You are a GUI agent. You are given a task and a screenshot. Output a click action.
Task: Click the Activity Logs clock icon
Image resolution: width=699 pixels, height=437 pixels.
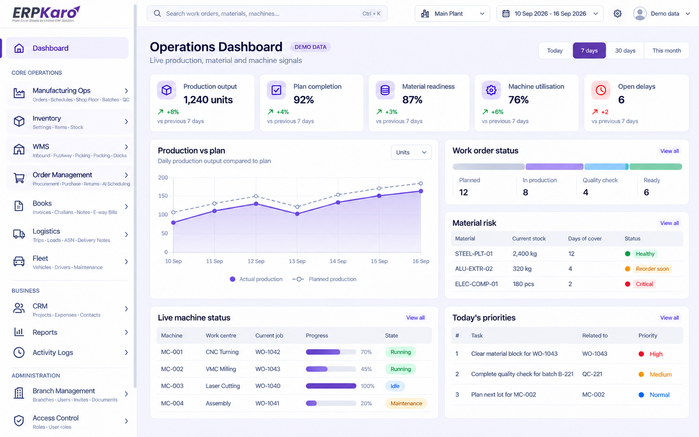tap(19, 352)
